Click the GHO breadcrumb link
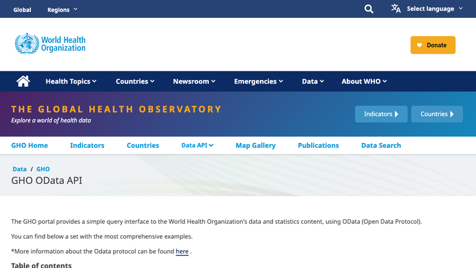This screenshot has height=268, width=476. click(x=43, y=169)
